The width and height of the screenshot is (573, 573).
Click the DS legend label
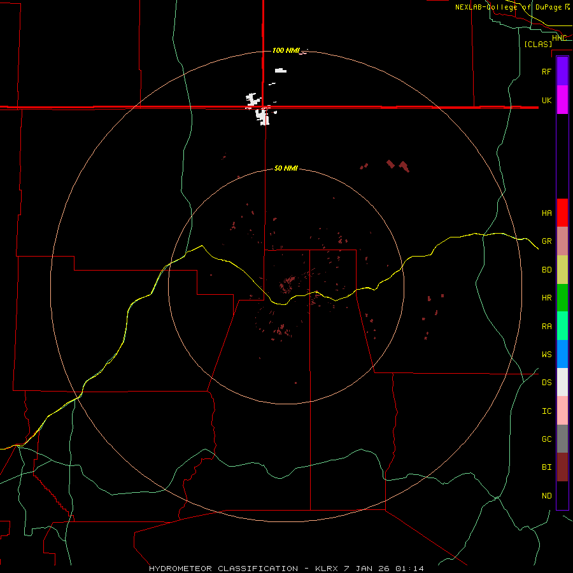pyautogui.click(x=546, y=382)
